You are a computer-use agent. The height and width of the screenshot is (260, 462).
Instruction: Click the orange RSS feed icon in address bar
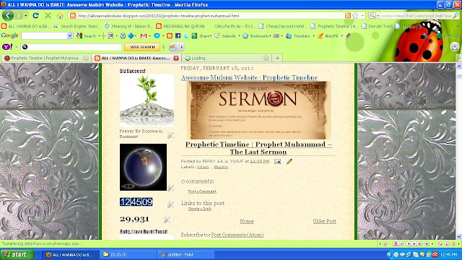click(348, 16)
